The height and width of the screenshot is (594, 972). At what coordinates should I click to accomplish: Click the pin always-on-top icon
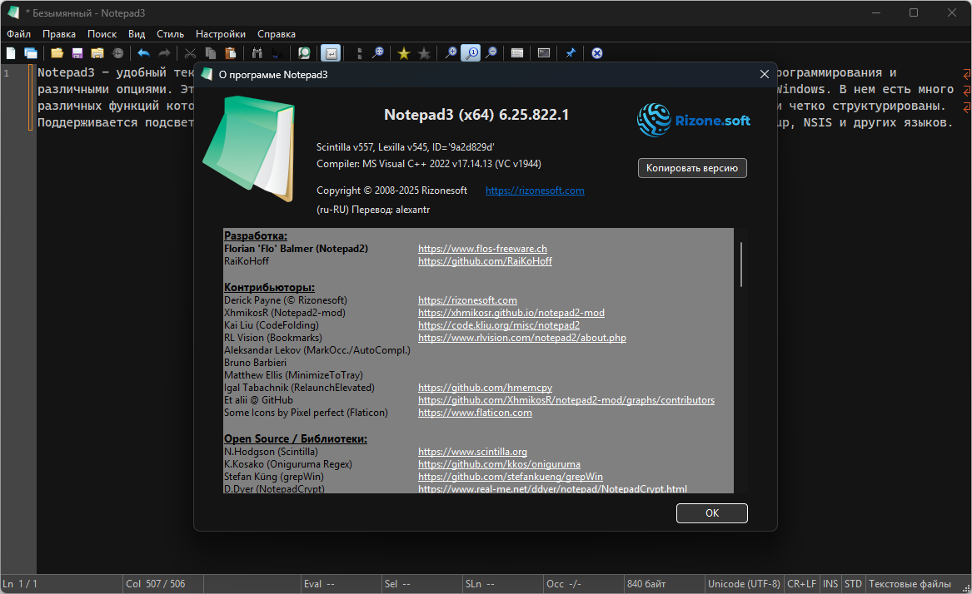click(x=571, y=53)
